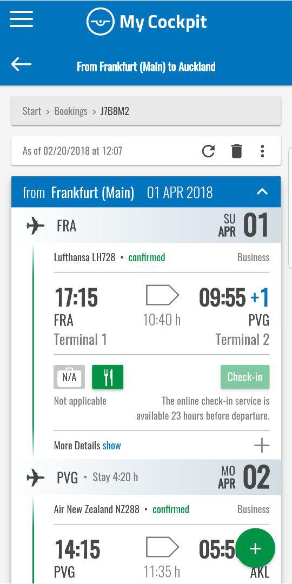Screen dimensions: 292x584
Task: Expand More Details with plus sign
Action: 262,446
